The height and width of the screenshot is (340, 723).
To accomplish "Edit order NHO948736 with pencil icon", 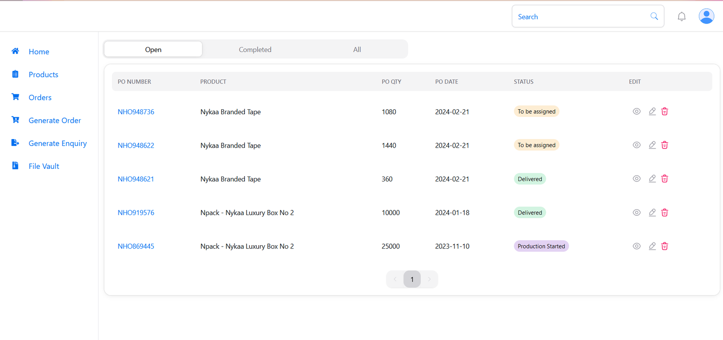I will point(652,111).
